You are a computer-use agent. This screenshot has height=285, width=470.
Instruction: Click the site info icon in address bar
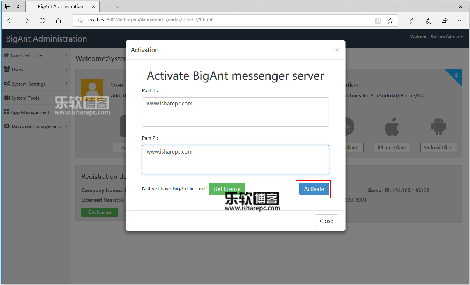click(x=80, y=21)
